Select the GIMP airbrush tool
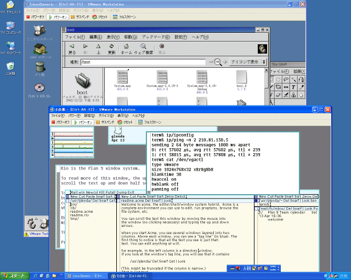 pyautogui.click(x=286, y=95)
